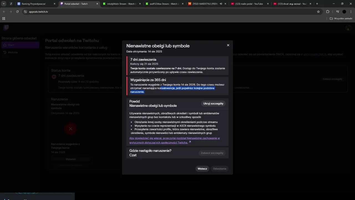355x200 pixels.
Task: Click Zobacz szczegóły in account status card
Action: coord(332,79)
